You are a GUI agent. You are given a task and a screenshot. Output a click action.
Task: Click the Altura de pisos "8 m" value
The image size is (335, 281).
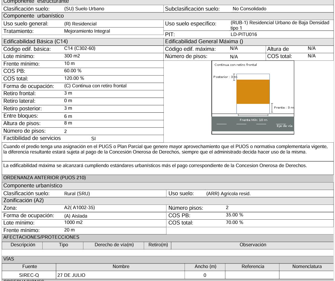coord(68,123)
